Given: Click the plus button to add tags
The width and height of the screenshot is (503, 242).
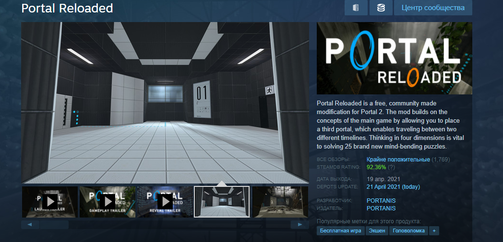Looking at the screenshot, I should point(434,231).
